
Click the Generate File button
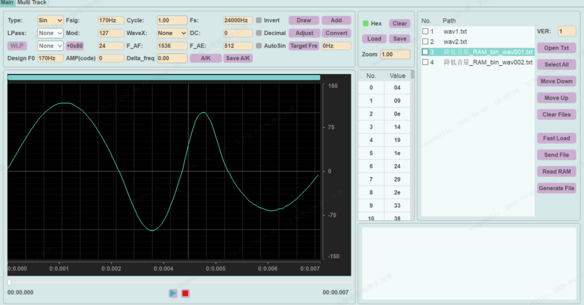(556, 188)
